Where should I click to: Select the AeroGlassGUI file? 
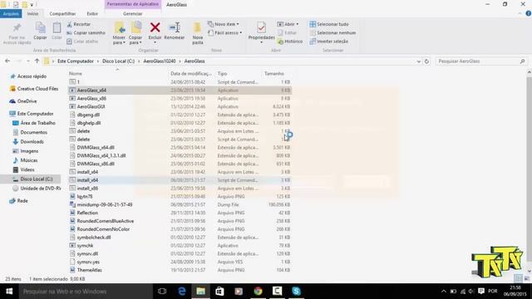(x=91, y=106)
